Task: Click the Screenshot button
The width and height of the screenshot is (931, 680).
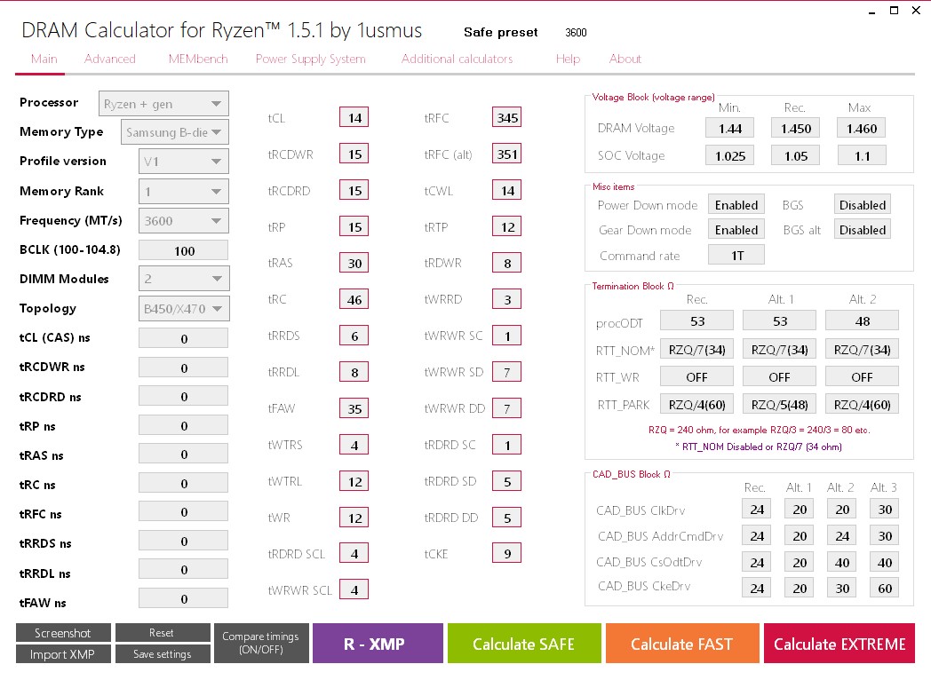Action: point(63,633)
